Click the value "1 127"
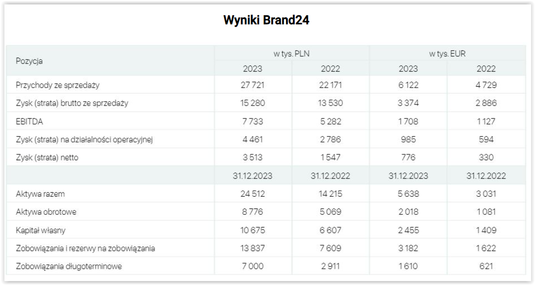Viewport: 535px width, 285px height. coord(486,121)
